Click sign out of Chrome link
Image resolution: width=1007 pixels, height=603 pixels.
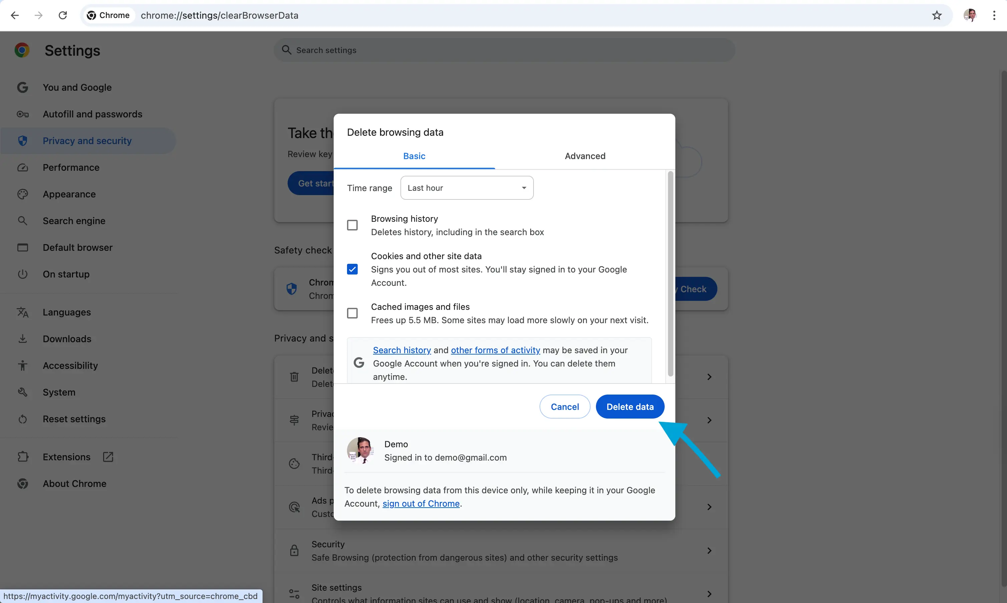421,504
